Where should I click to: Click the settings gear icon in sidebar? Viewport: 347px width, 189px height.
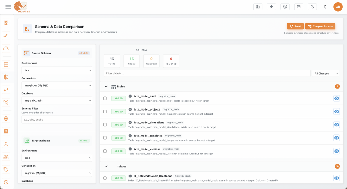coord(6,119)
